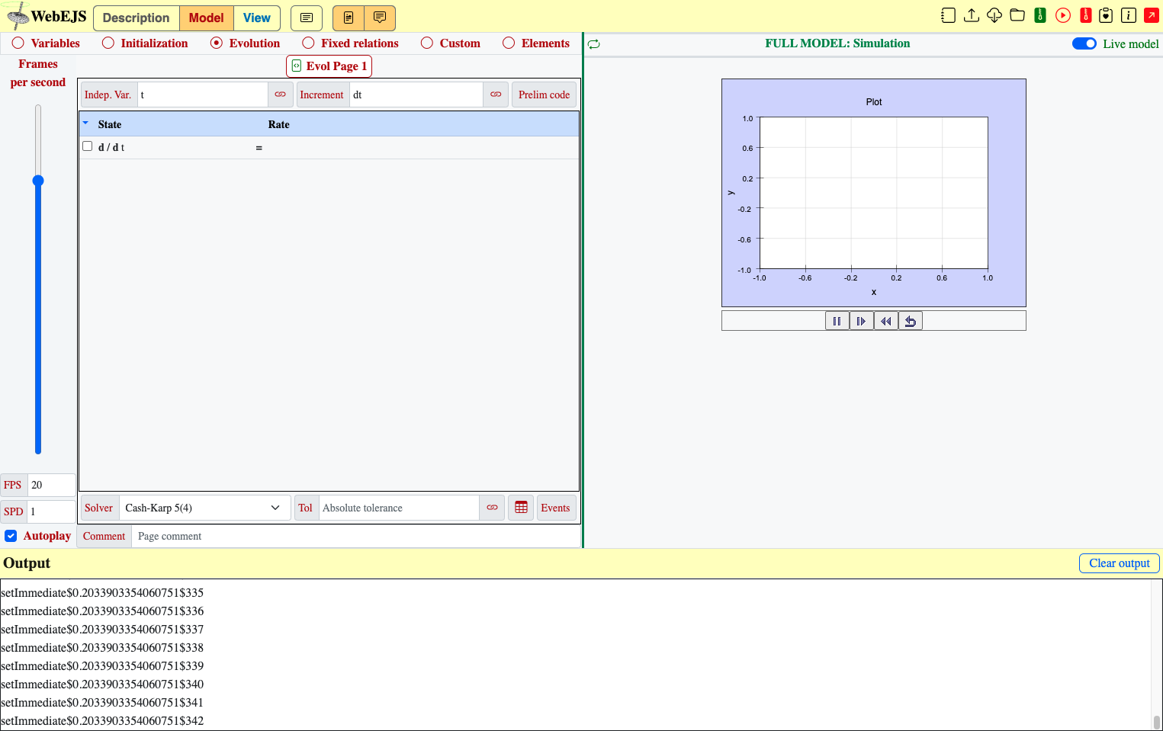Screen dimensions: 1163x731
Task: Open the notebook journal icon
Action: 948,15
